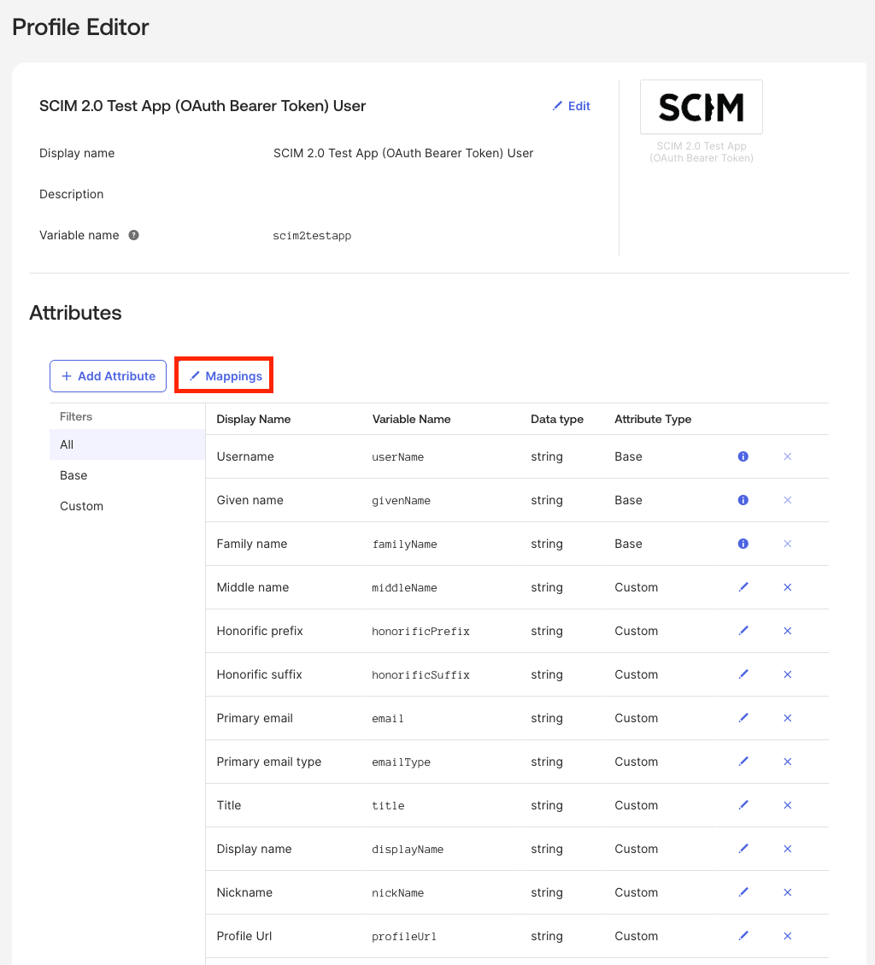Click the info icon for Family name row
This screenshot has height=965, width=875.
coord(743,544)
